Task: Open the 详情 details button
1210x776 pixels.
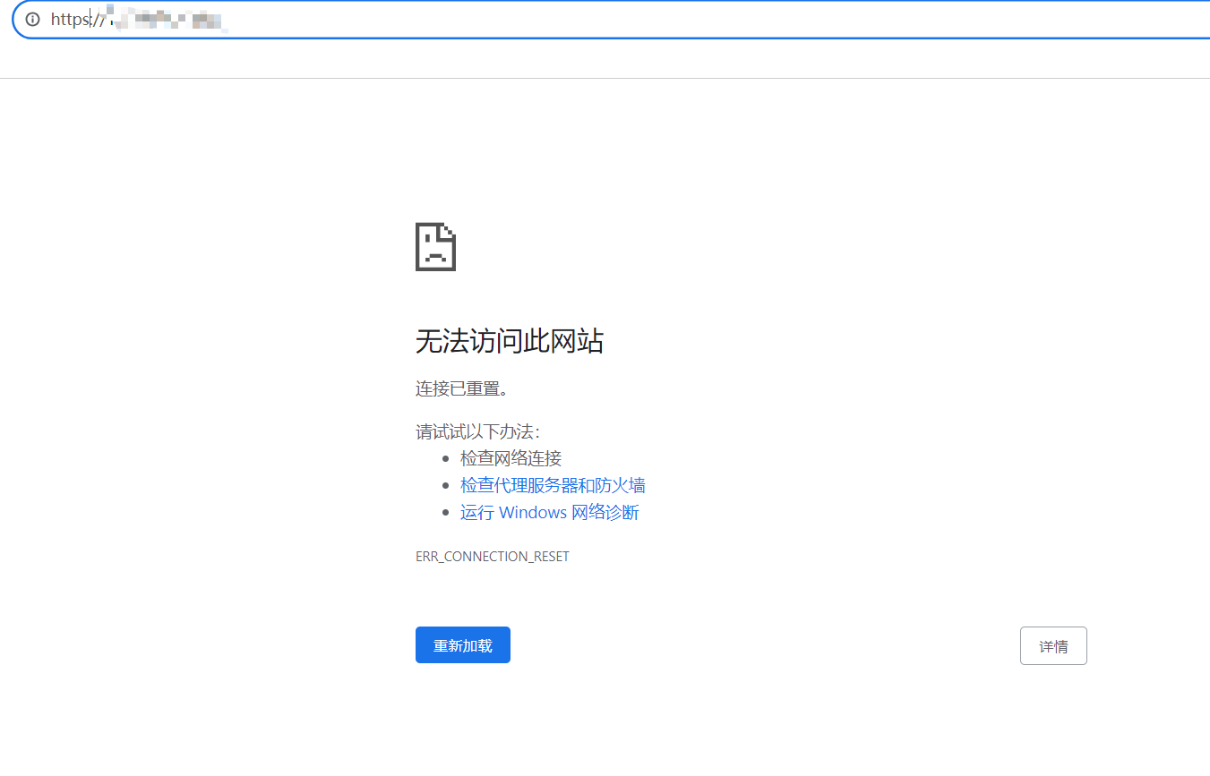Action: pyautogui.click(x=1053, y=646)
